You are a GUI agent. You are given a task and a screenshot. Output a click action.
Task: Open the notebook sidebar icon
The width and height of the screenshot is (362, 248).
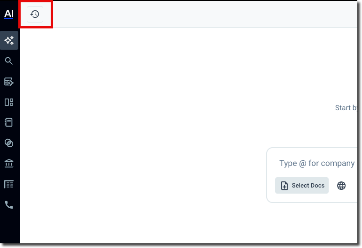click(x=9, y=122)
